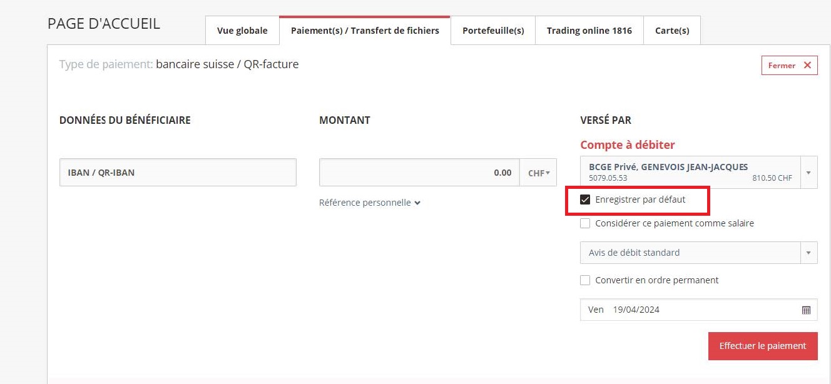This screenshot has height=384, width=831.
Task: Switch to the Vue globale tab
Action: [242, 31]
